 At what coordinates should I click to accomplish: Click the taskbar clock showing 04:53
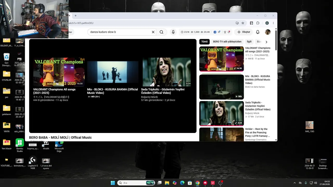pyautogui.click(x=325, y=183)
